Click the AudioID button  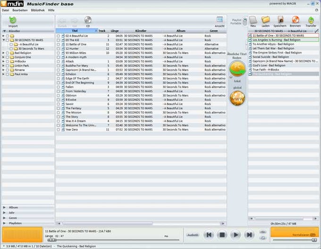click(x=193, y=235)
